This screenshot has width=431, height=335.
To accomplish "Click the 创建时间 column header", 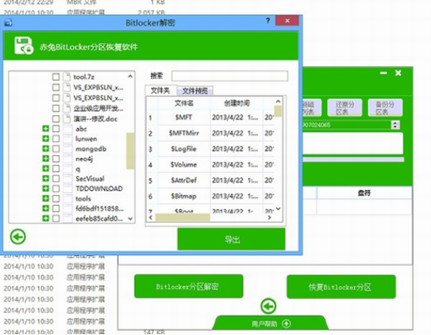I will coord(236,103).
